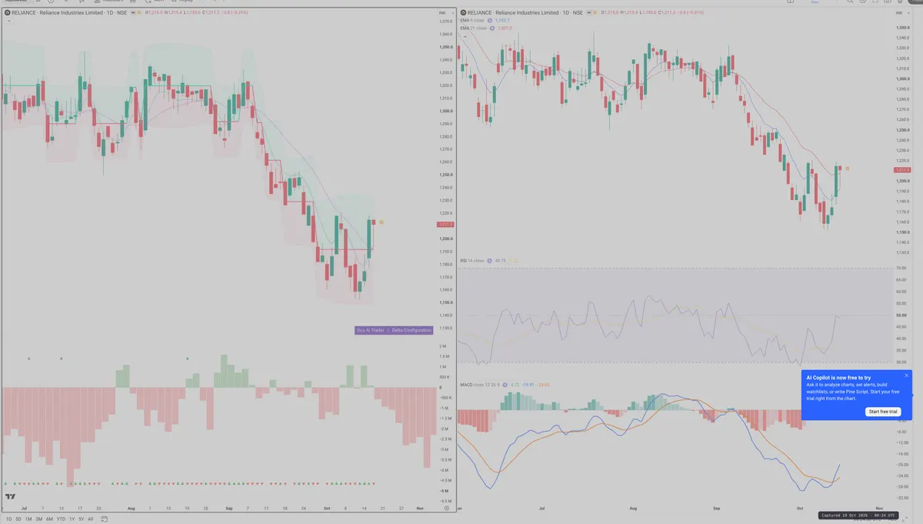The image size is (923, 524).
Task: Click the current price label on right chart's axis
Action: coord(903,170)
